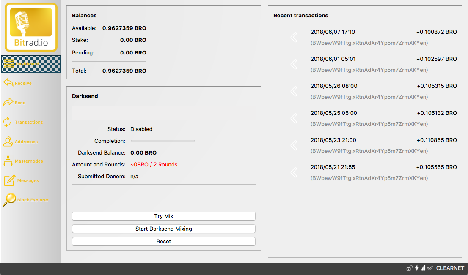Launch the Block Explorer
Viewport: 468px width, 275px height.
coord(32,200)
